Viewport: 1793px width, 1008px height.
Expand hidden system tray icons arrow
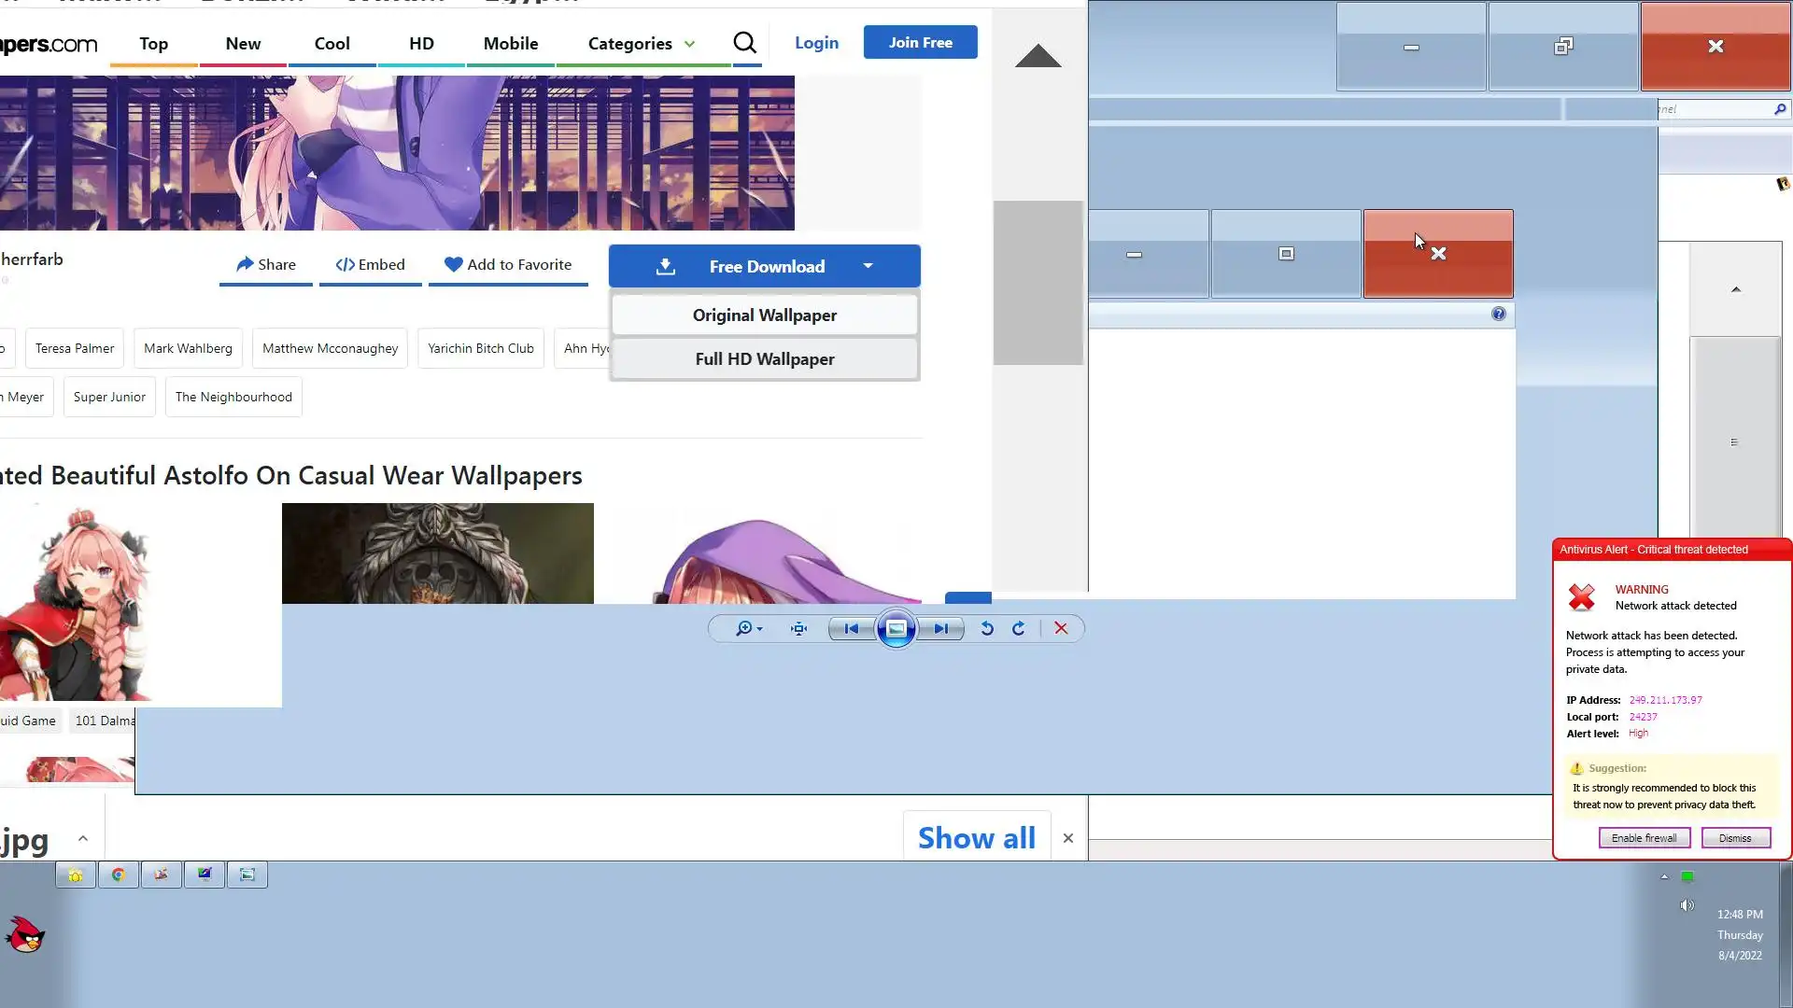pos(1664,876)
